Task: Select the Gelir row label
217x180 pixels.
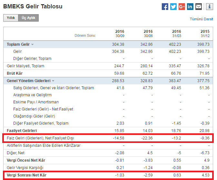Action: pos(17,52)
